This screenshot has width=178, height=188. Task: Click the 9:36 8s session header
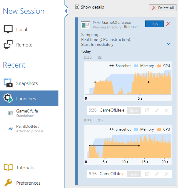[x=93, y=57]
